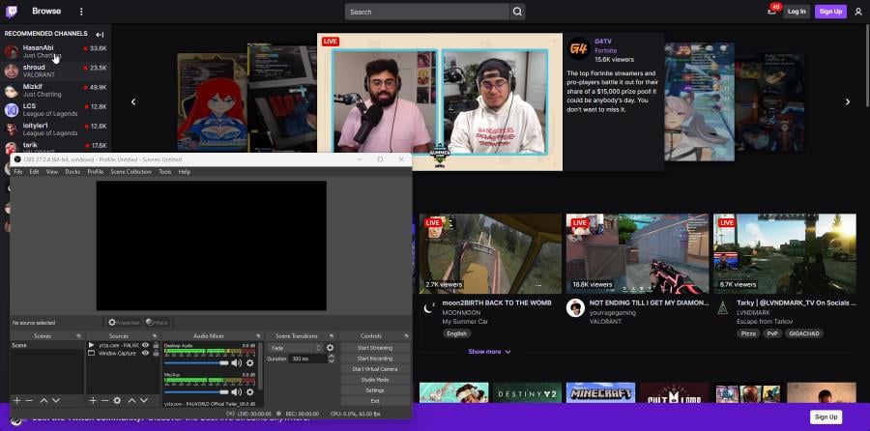
Task: Open Settings from OBS Controls
Action: click(375, 390)
